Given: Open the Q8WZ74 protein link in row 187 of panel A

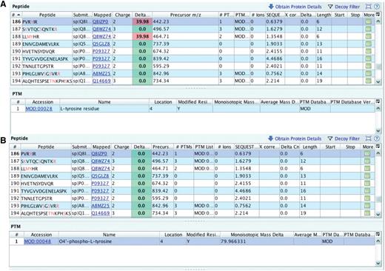Looking at the screenshot, I should (101, 29).
